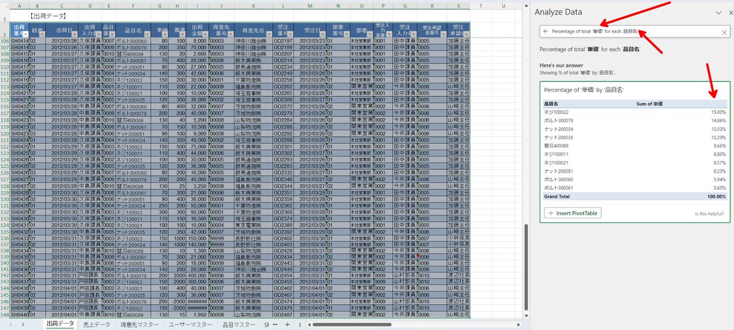The height and width of the screenshot is (330, 734).
Task: Click OD2487 in row 148
Action: pos(283,314)
